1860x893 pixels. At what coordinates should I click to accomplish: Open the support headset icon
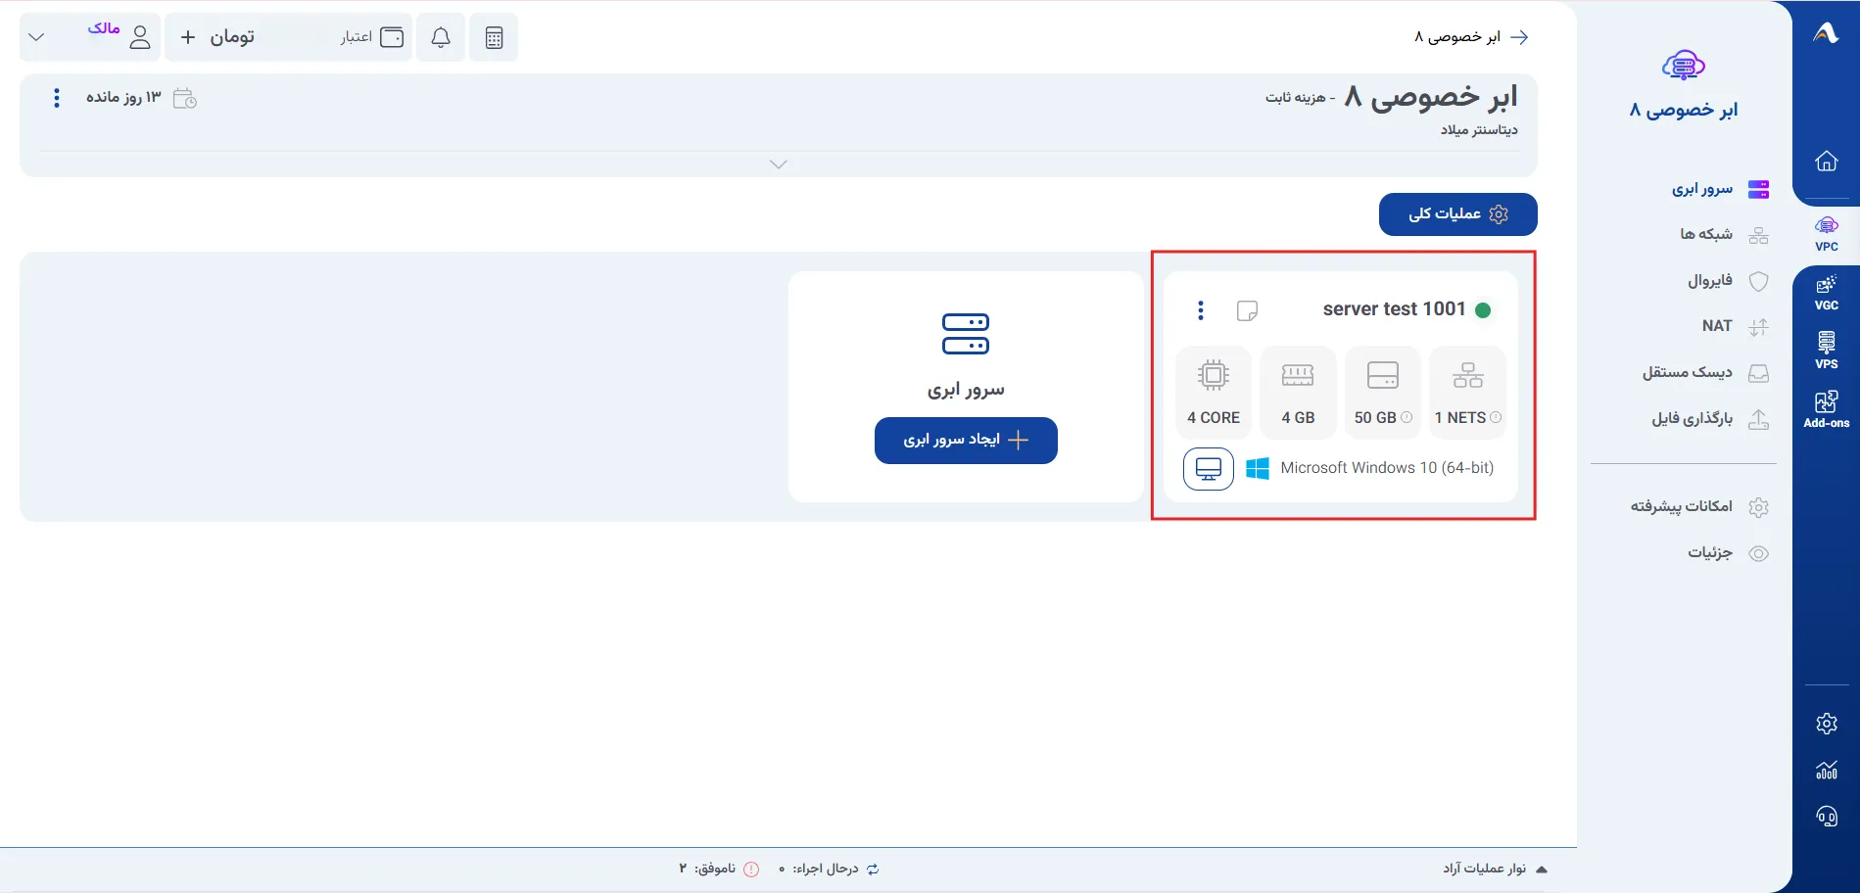pos(1827,816)
